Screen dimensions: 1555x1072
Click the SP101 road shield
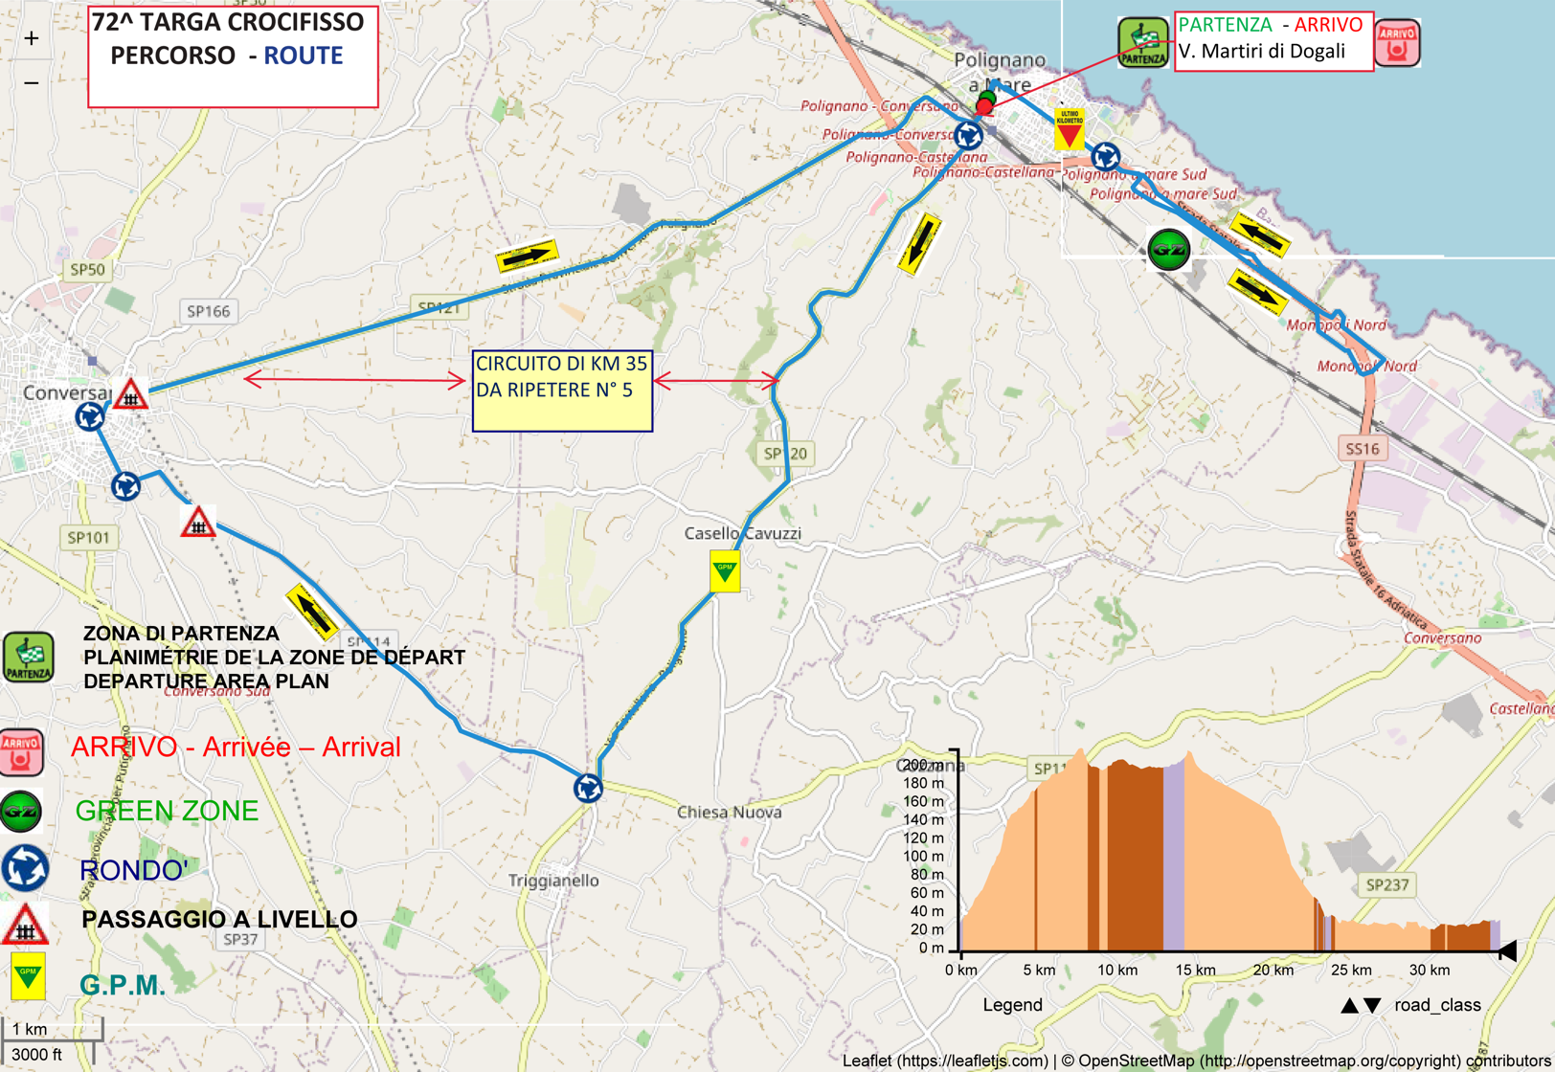coord(88,537)
